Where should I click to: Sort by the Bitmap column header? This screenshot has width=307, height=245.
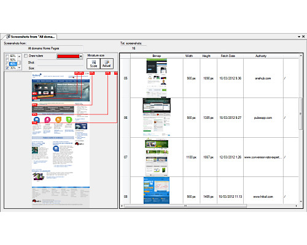pyautogui.click(x=157, y=56)
